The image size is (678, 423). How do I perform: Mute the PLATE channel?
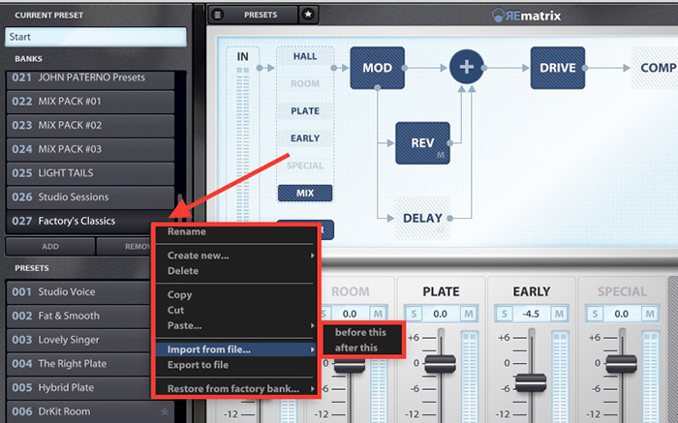(x=468, y=314)
